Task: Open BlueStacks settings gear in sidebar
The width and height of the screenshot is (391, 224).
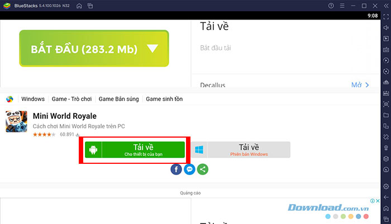Action: click(386, 187)
